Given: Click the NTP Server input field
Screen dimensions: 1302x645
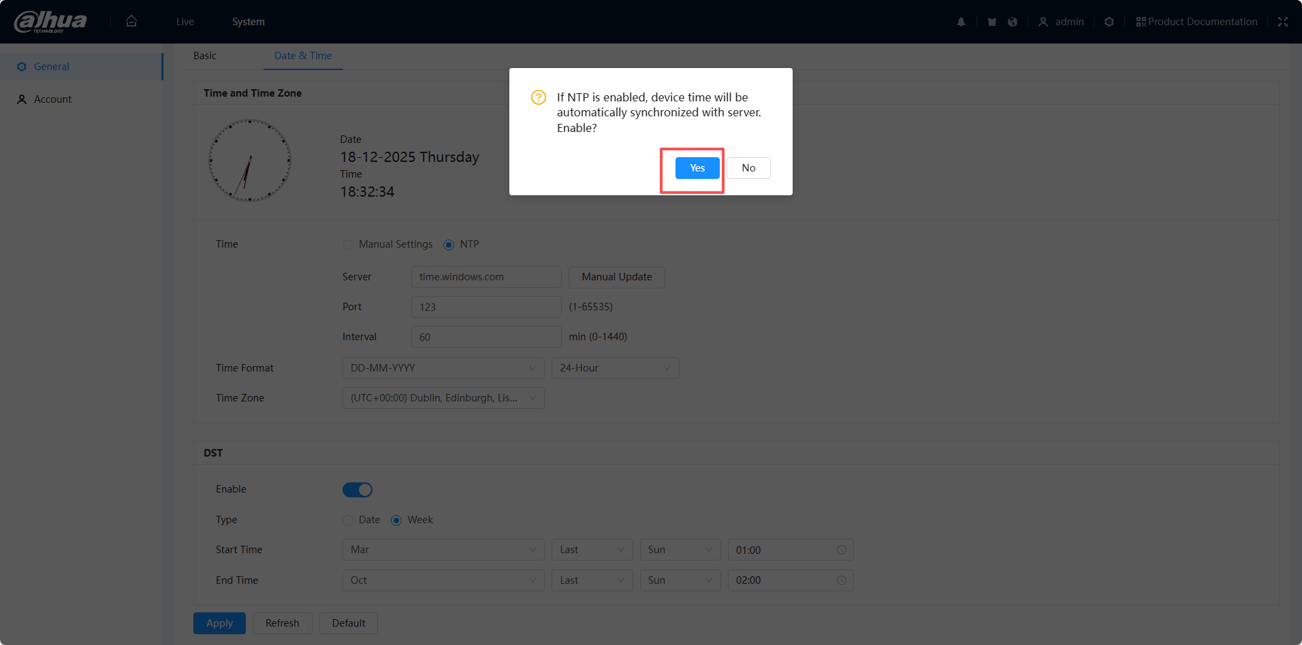Looking at the screenshot, I should pos(486,277).
